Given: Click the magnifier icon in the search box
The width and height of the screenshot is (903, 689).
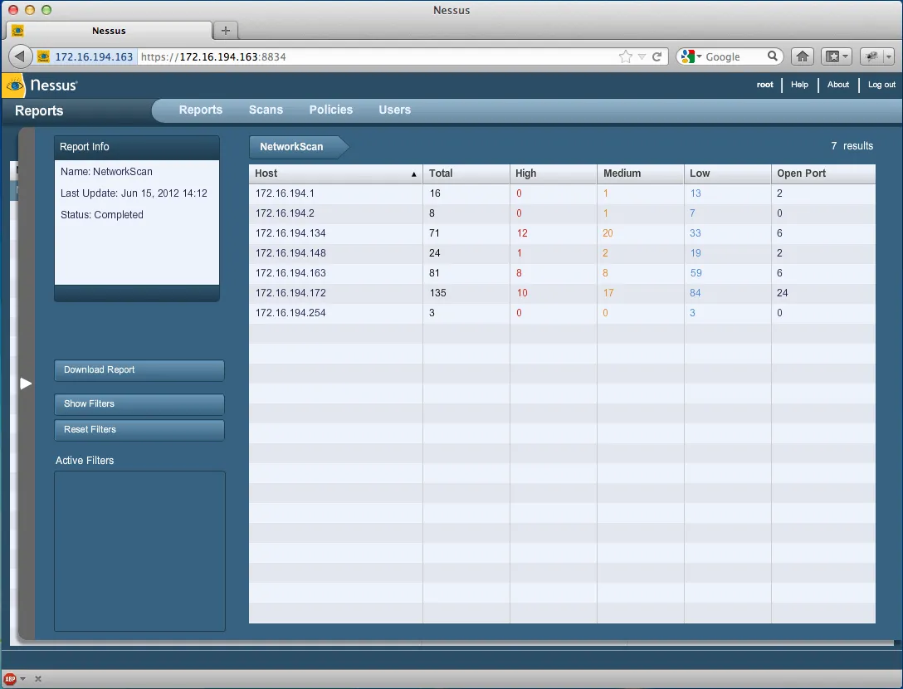Looking at the screenshot, I should pyautogui.click(x=772, y=56).
